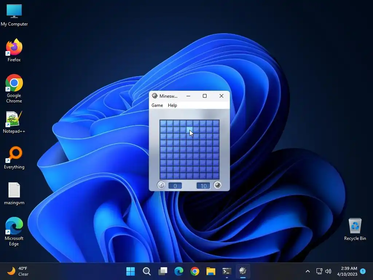Open the notification badge in the tray

tap(363, 271)
